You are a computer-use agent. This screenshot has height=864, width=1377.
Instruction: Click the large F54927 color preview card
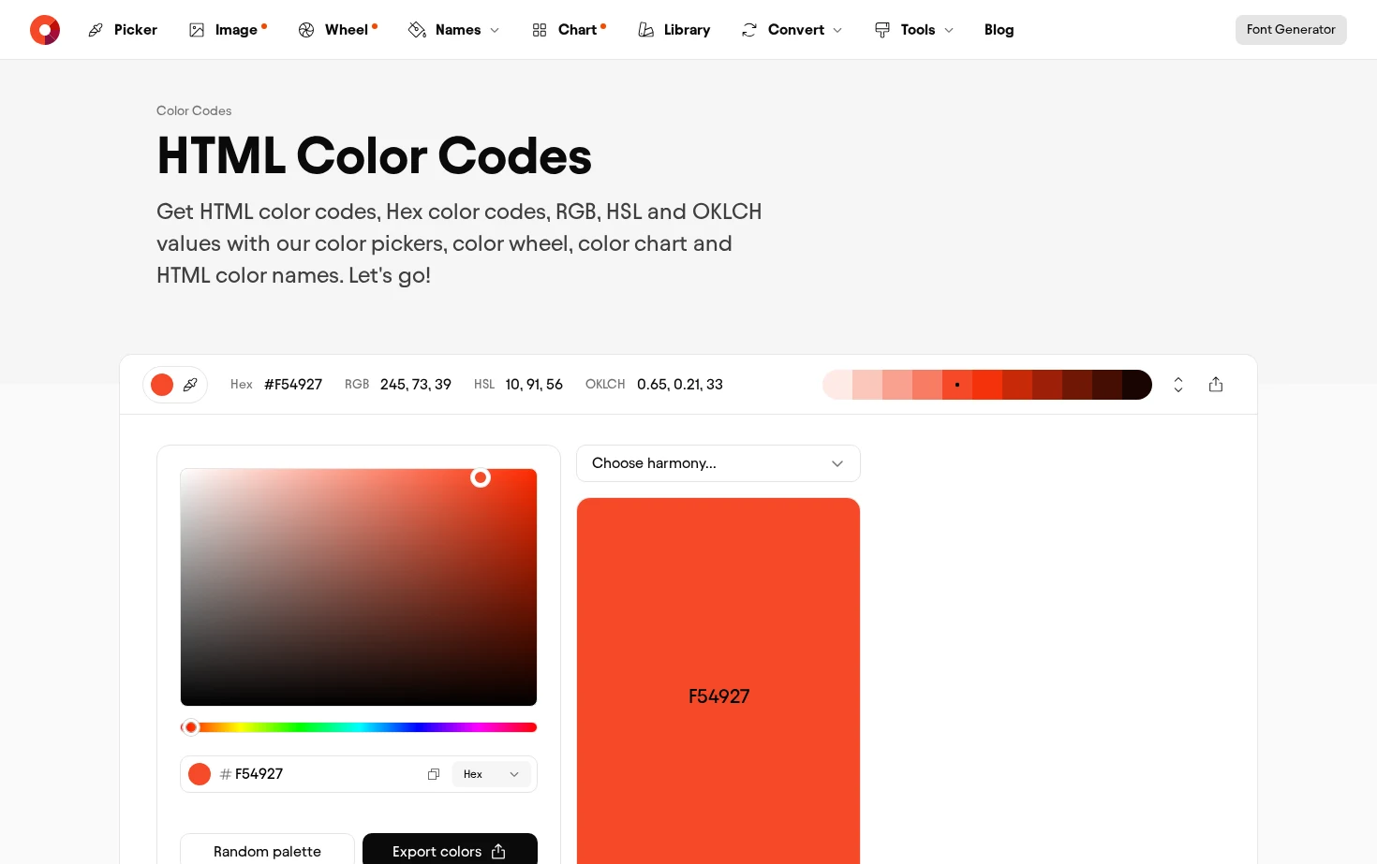718,681
